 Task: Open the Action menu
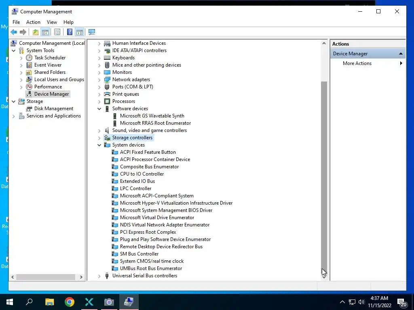click(x=33, y=22)
